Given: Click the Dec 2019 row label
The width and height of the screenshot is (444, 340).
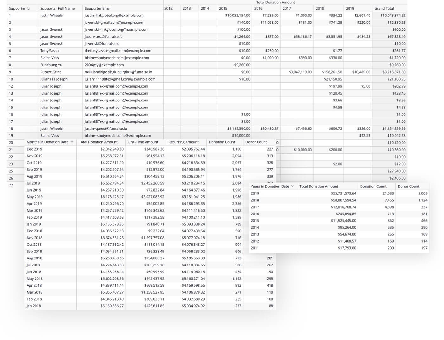Looking at the screenshot, I should [33, 149].
